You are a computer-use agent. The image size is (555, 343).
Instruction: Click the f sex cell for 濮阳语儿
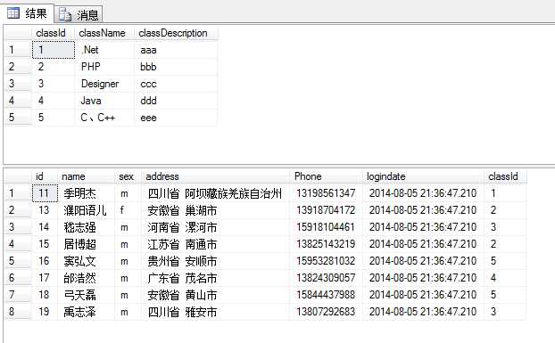pos(128,210)
